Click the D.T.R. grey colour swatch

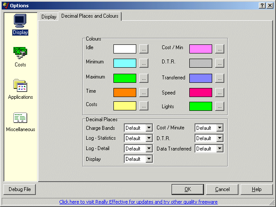[x=201, y=63]
